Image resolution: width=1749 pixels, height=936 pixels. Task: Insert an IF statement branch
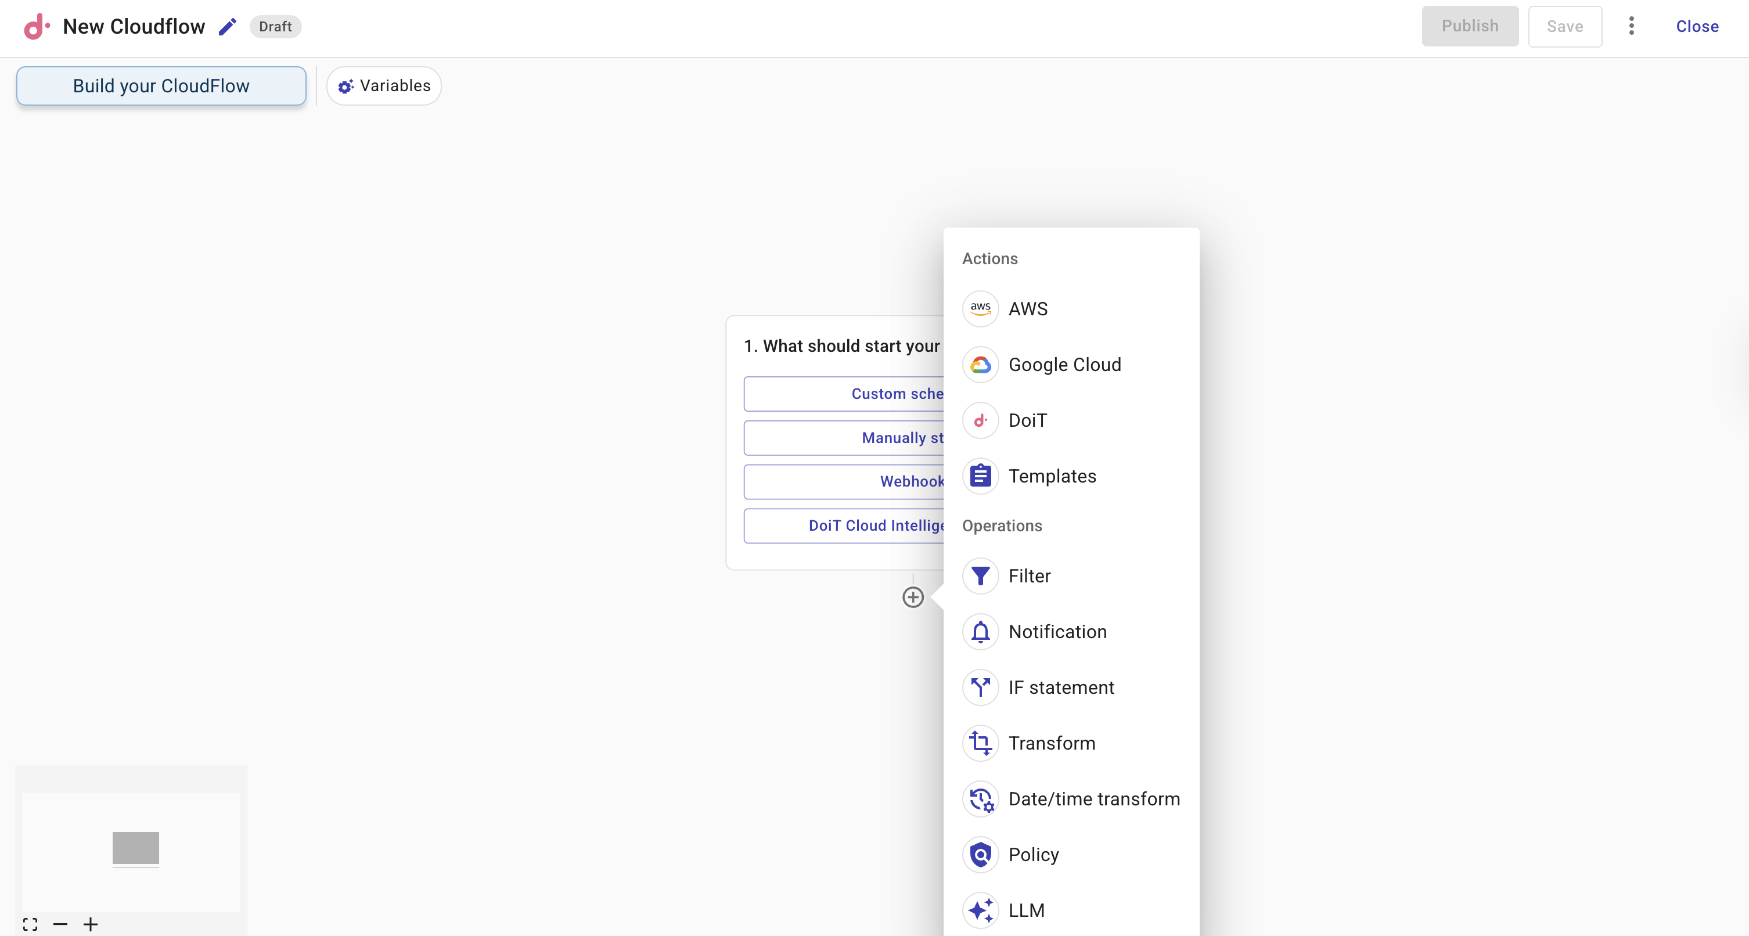[x=1060, y=687]
